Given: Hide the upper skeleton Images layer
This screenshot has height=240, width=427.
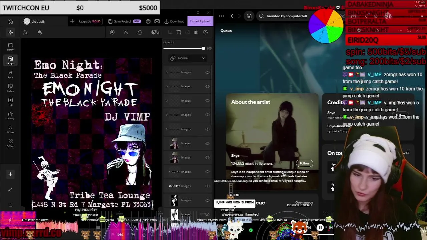Looking at the screenshot, I should click(207, 200).
